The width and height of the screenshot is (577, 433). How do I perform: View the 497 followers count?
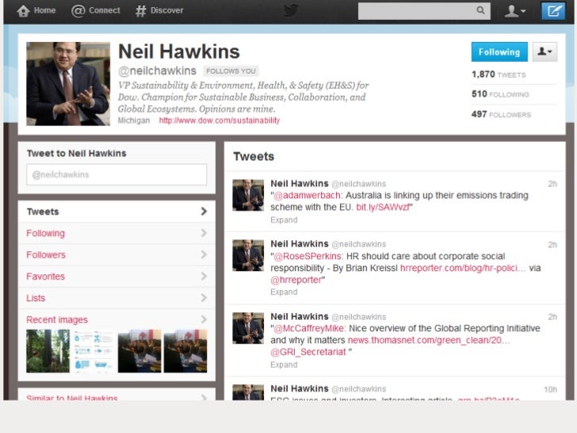(501, 114)
